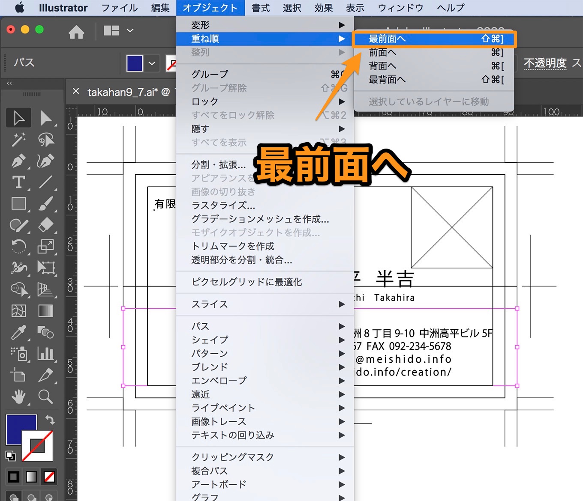Select the Type tool
This screenshot has width=583, height=501.
18,182
